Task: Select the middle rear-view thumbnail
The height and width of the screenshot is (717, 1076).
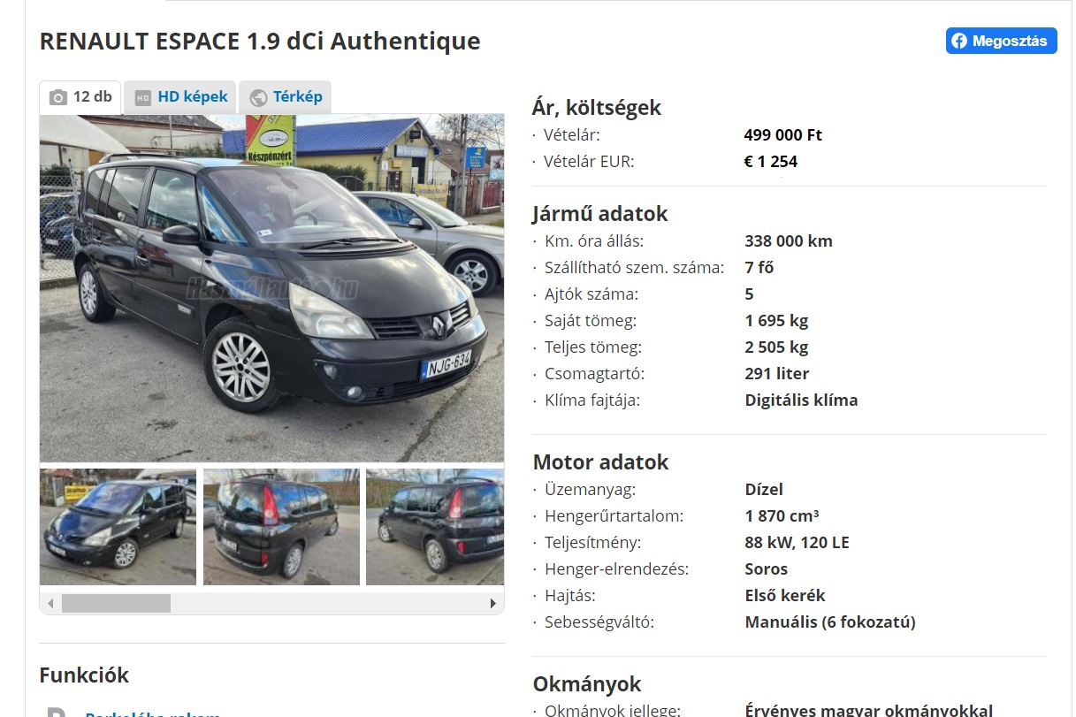Action: pos(281,527)
